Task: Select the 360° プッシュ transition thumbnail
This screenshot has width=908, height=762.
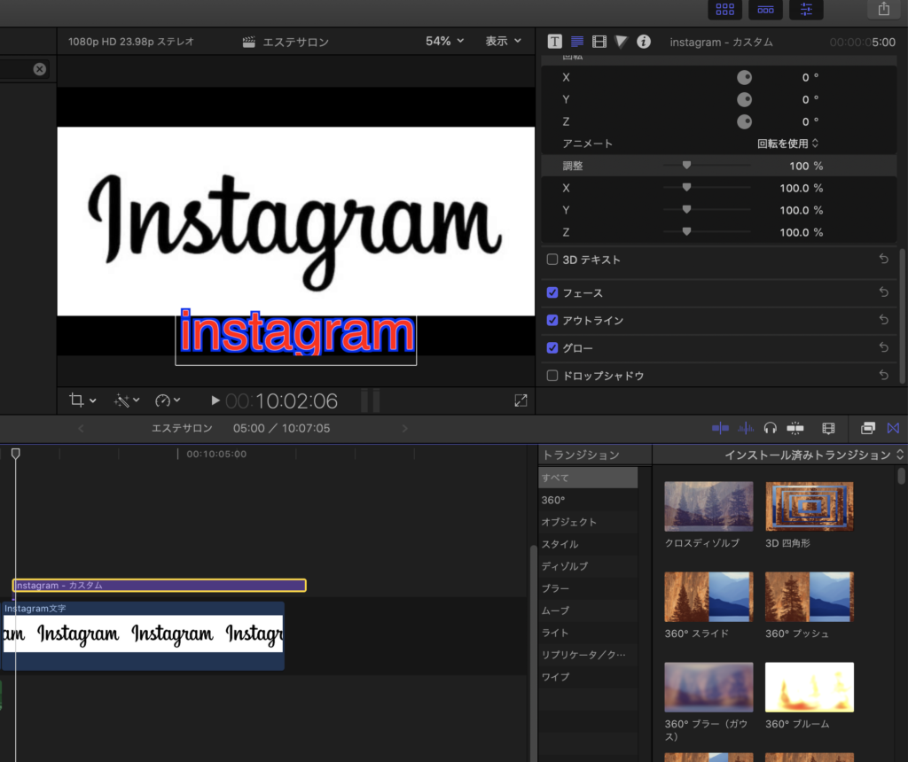Action: [810, 596]
